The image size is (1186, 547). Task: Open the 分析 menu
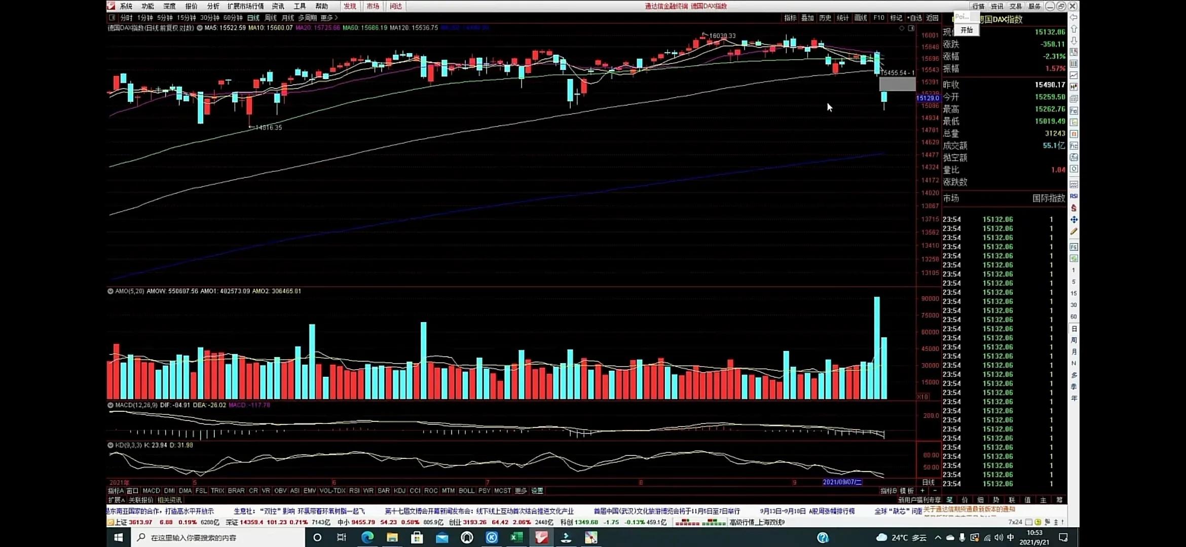pyautogui.click(x=213, y=6)
